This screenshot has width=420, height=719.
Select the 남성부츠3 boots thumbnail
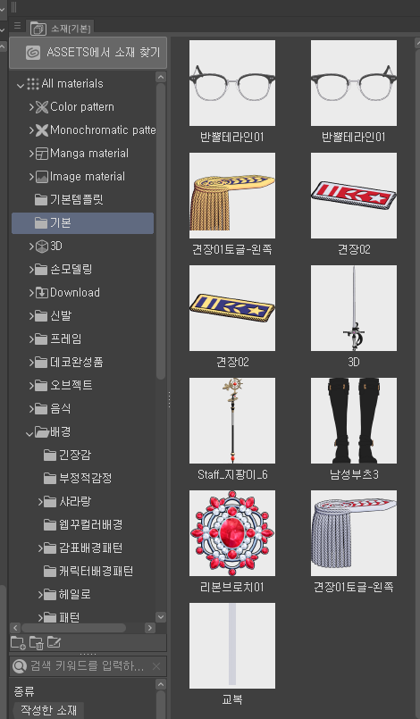(x=354, y=421)
